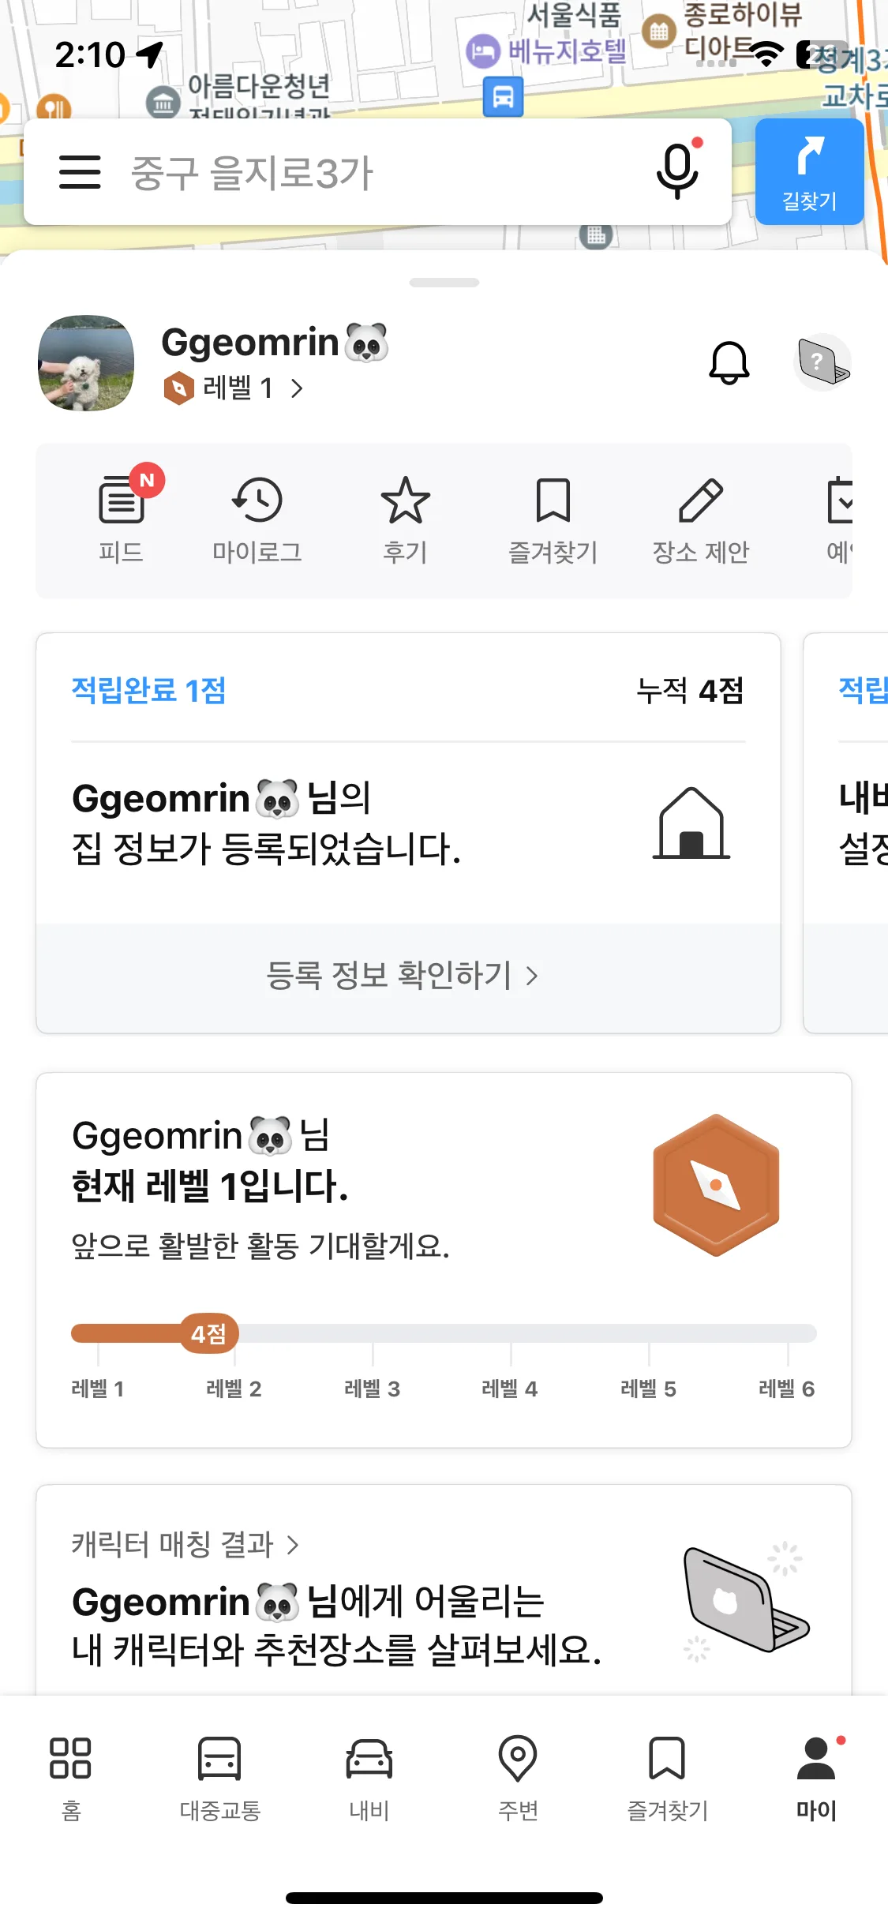Tap the laptop character icon beside bell
This screenshot has width=888, height=1923.
pyautogui.click(x=822, y=363)
